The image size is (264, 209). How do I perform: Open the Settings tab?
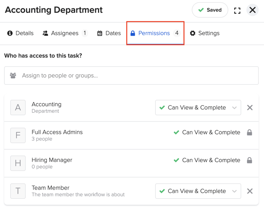[205, 33]
